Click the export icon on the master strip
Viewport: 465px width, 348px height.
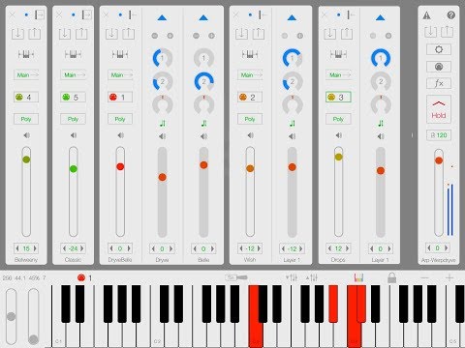pyautogui.click(x=448, y=32)
